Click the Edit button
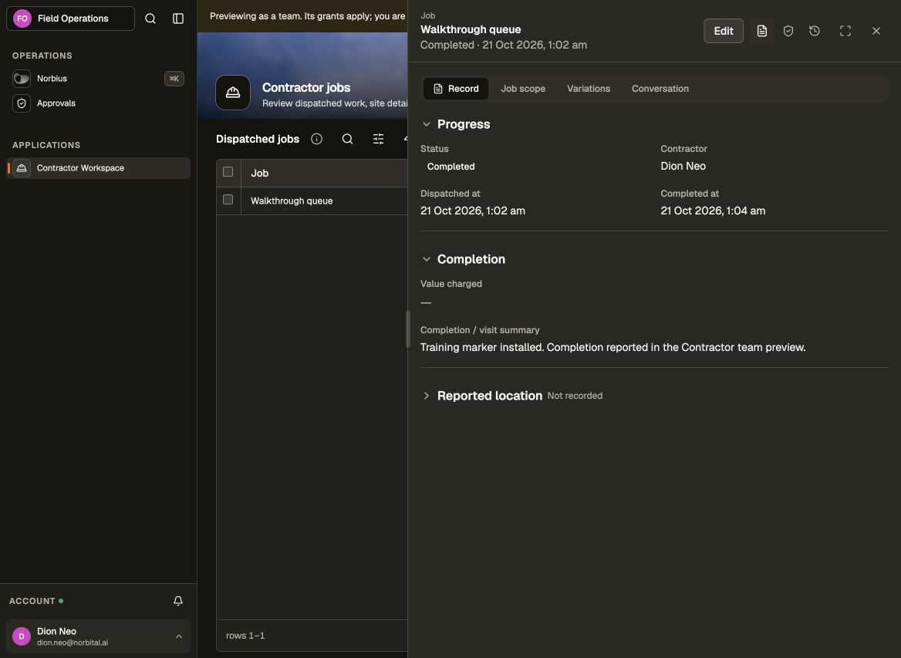The image size is (901, 658). pyautogui.click(x=724, y=31)
